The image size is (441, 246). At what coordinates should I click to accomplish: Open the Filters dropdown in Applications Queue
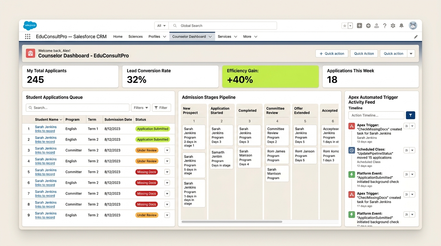coord(141,108)
